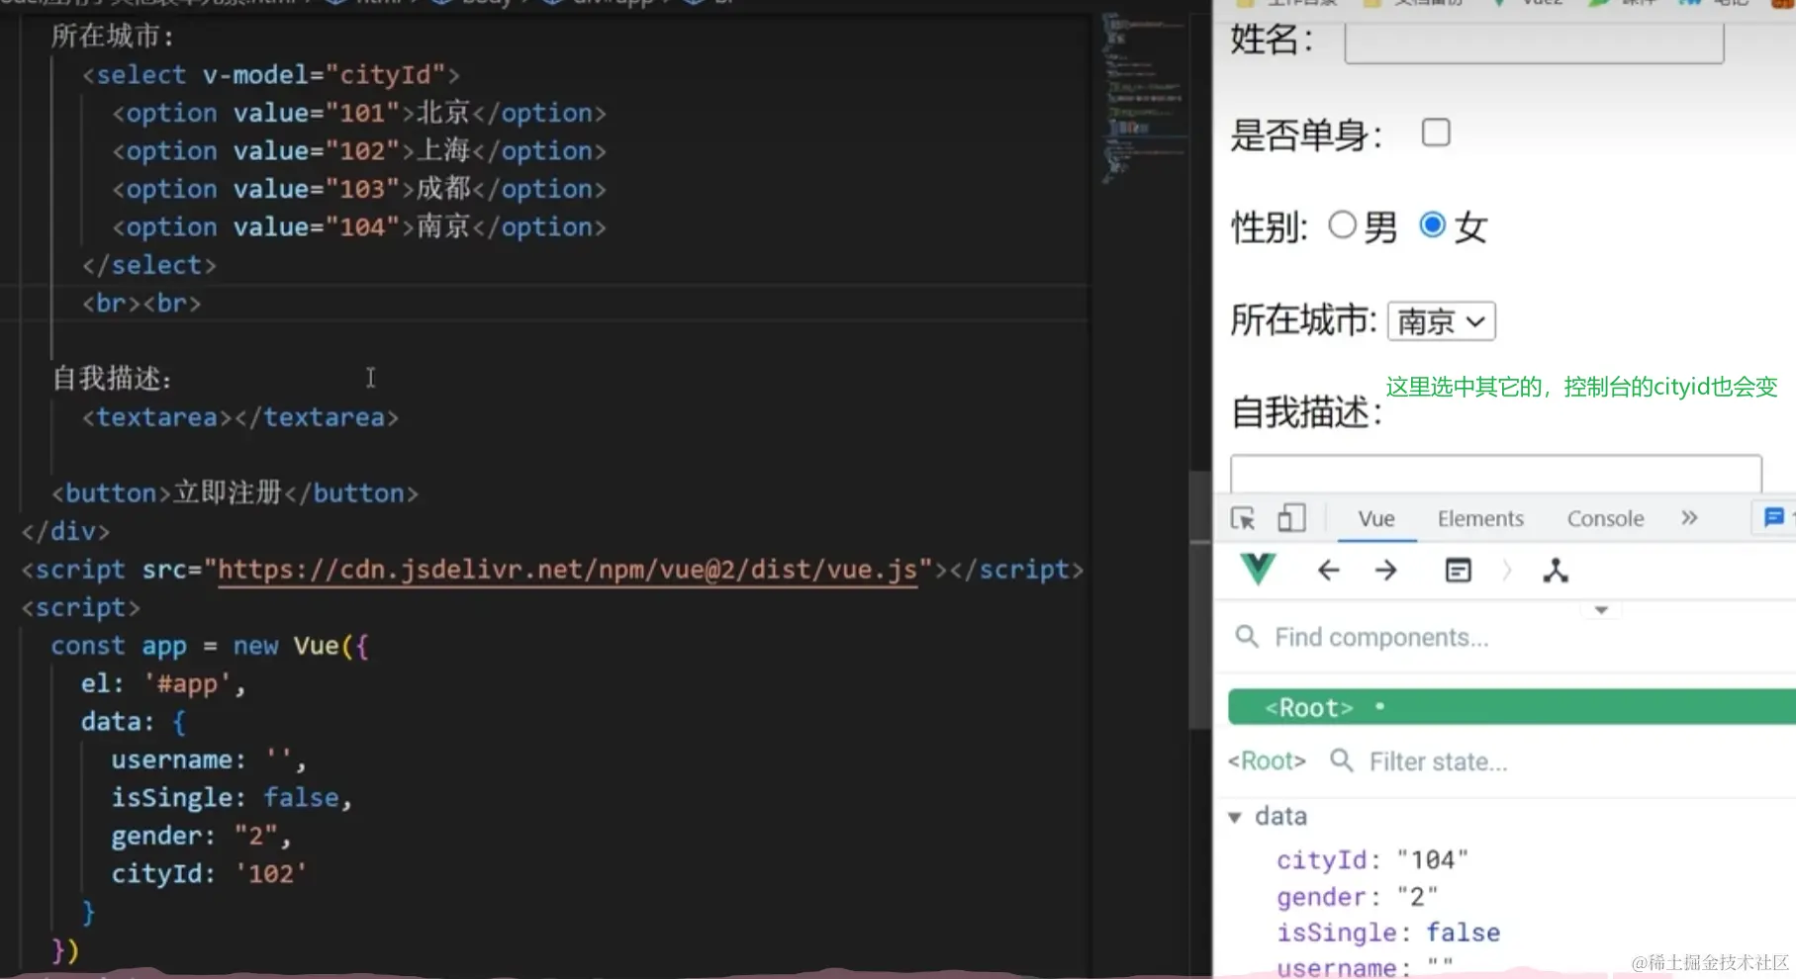
Task: Click the data: { line in editor
Action: click(133, 722)
